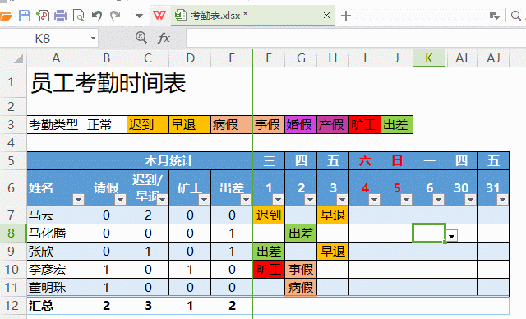Select the 考勤类型 label cell
Image resolution: width=526 pixels, height=319 pixels.
(x=56, y=125)
